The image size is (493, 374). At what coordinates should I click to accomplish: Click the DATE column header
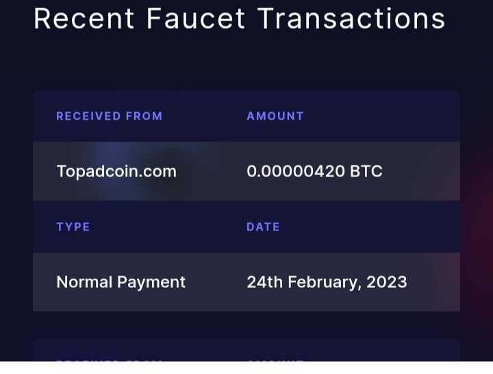tap(263, 227)
